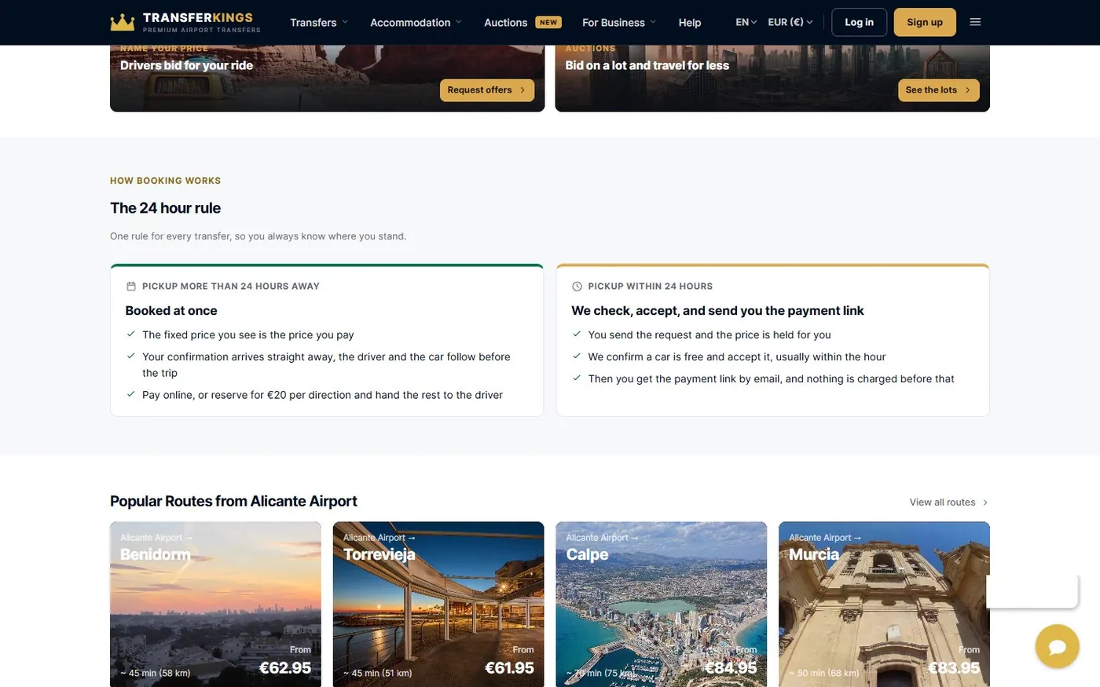Click 'Then you get the payment link by email' line
This screenshot has width=1100, height=687.
(772, 379)
